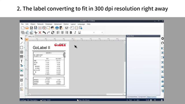Click the refresh rotate arrows icon
The height and width of the screenshot is (104, 185).
click(53, 32)
